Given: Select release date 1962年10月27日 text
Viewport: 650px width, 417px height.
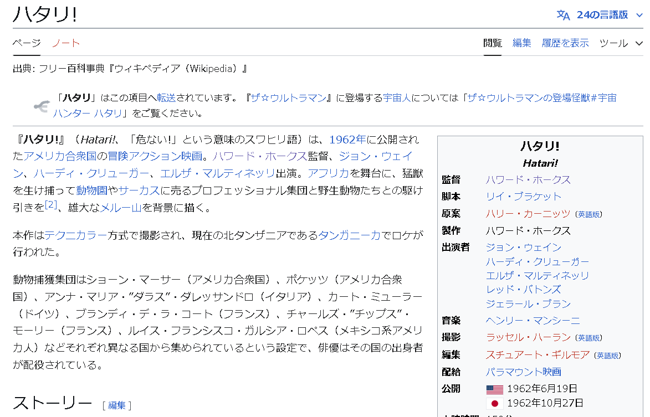Looking at the screenshot, I should click(x=545, y=403).
